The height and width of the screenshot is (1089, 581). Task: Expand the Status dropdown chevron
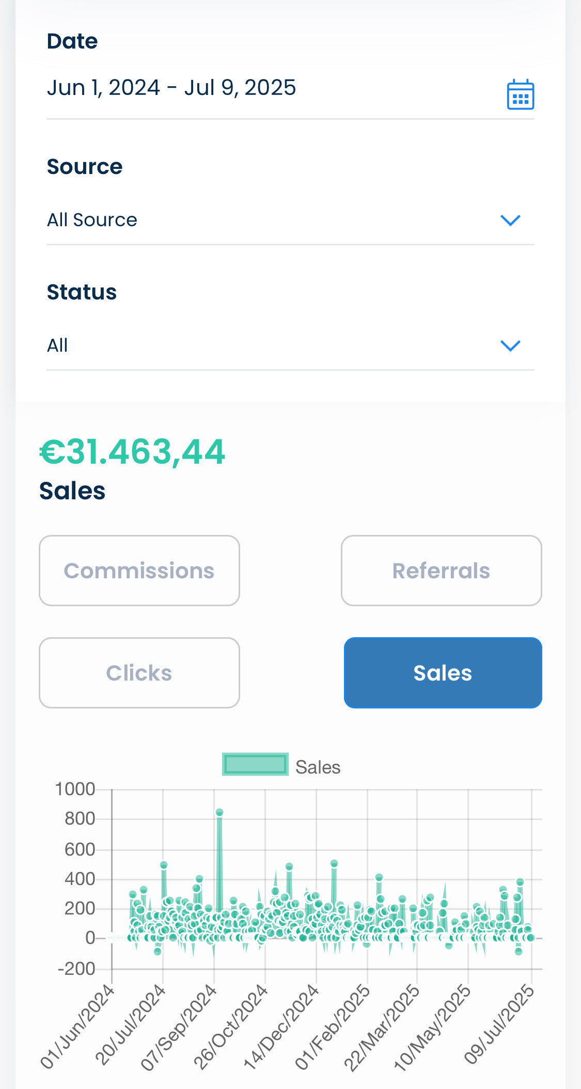coord(510,345)
